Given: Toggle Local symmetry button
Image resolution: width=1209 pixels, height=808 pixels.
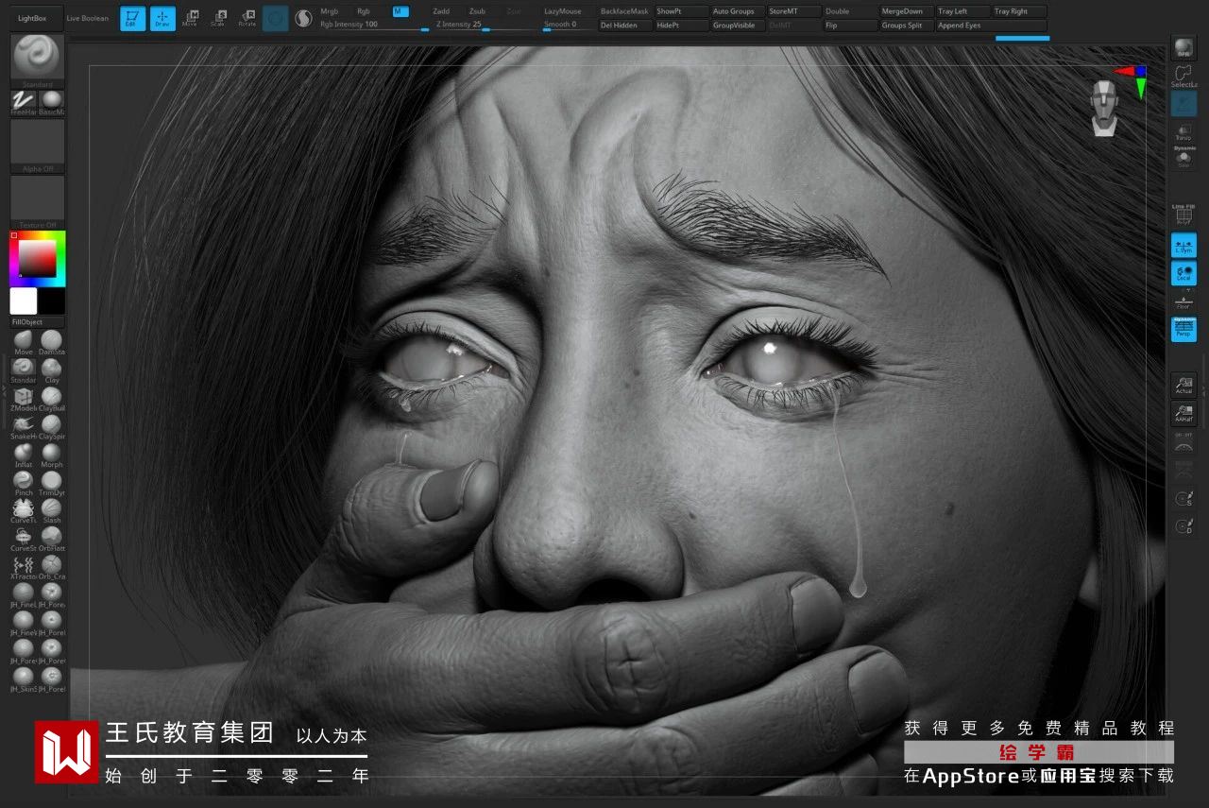Looking at the screenshot, I should 1183,273.
